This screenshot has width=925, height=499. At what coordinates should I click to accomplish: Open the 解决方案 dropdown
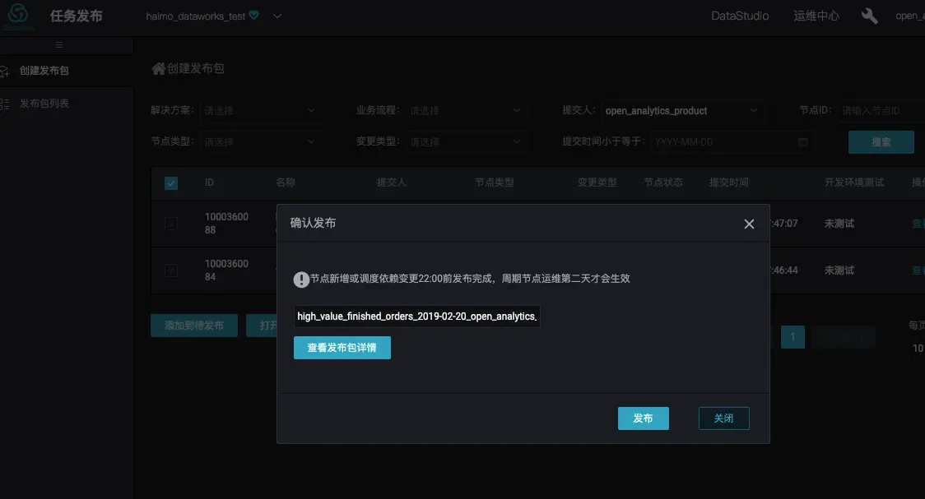point(260,110)
